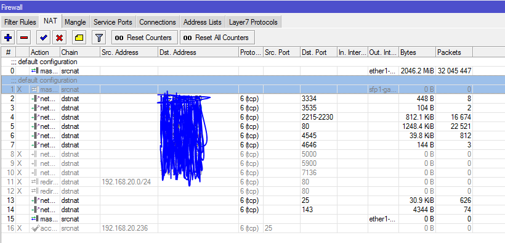Click masquerade action icon in rule 0
This screenshot has width=505, height=243.
pyautogui.click(x=34, y=71)
